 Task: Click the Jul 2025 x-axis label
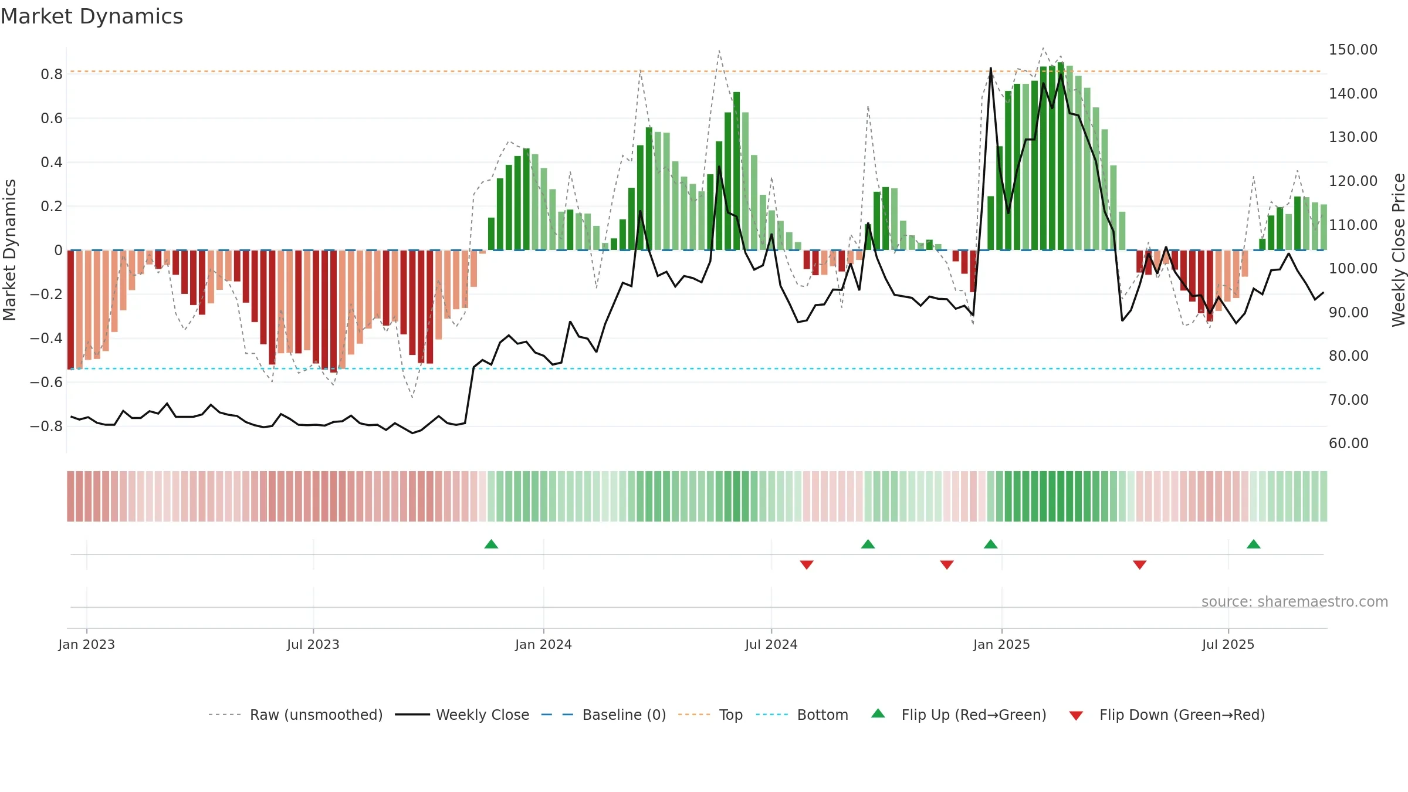(1228, 644)
